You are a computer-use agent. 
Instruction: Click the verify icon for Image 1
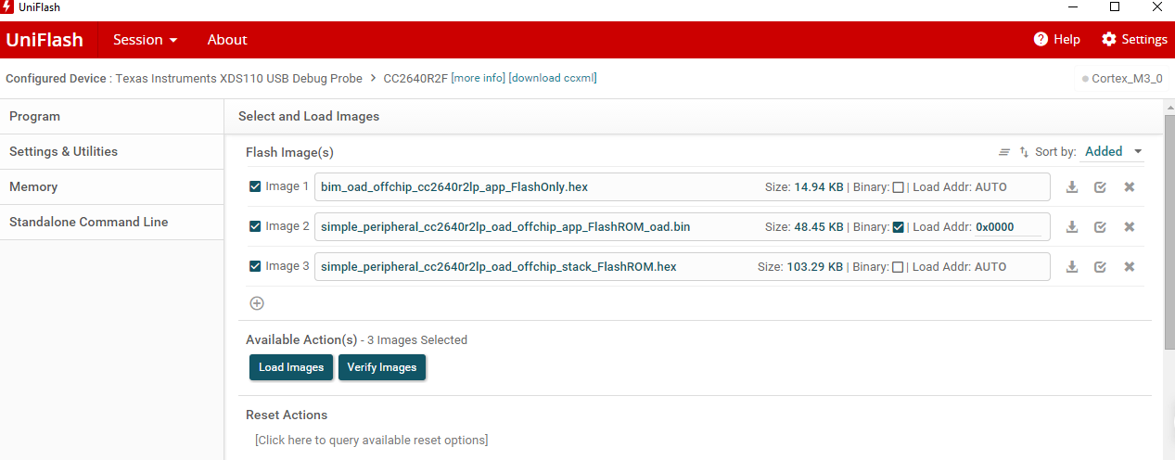click(1100, 187)
